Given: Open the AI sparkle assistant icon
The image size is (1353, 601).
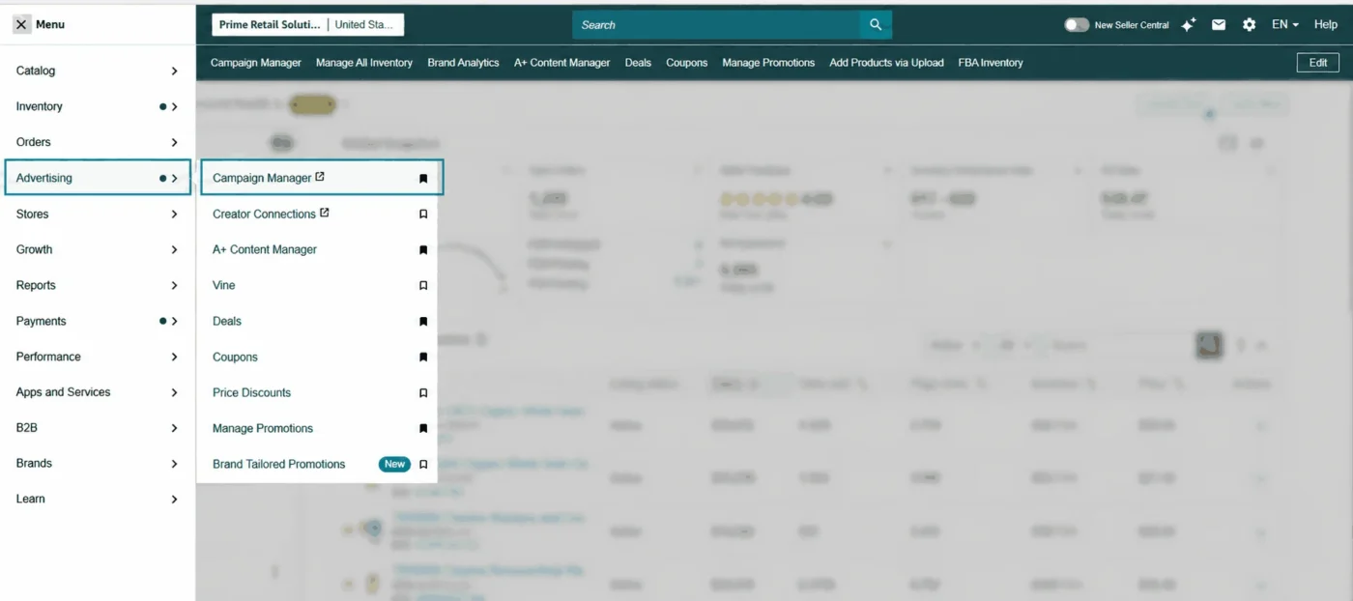Looking at the screenshot, I should point(1189,25).
